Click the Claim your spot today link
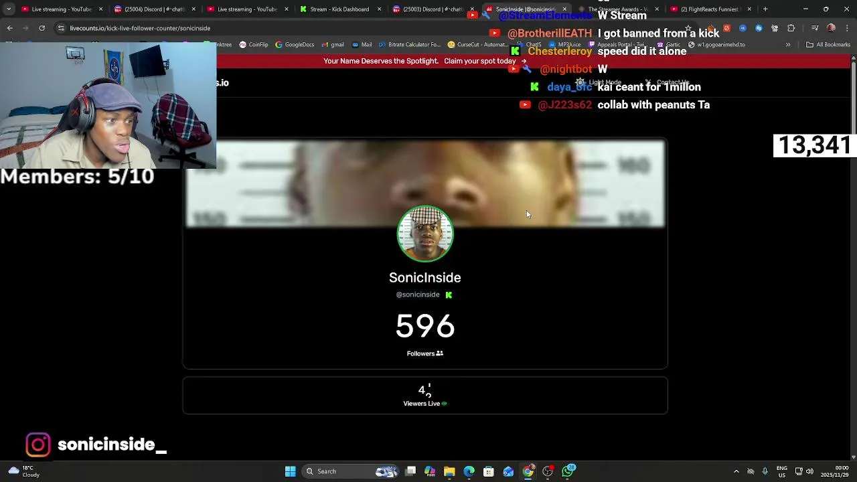 [x=485, y=61]
